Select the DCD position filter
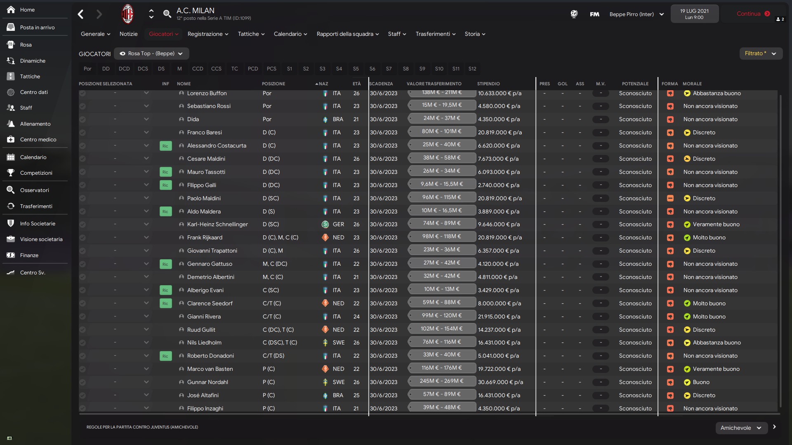 click(x=124, y=69)
